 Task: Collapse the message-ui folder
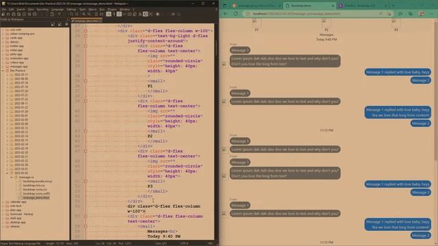[12, 177]
